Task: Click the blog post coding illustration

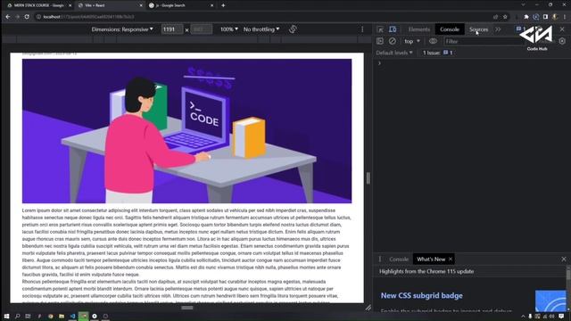Action: (186, 131)
